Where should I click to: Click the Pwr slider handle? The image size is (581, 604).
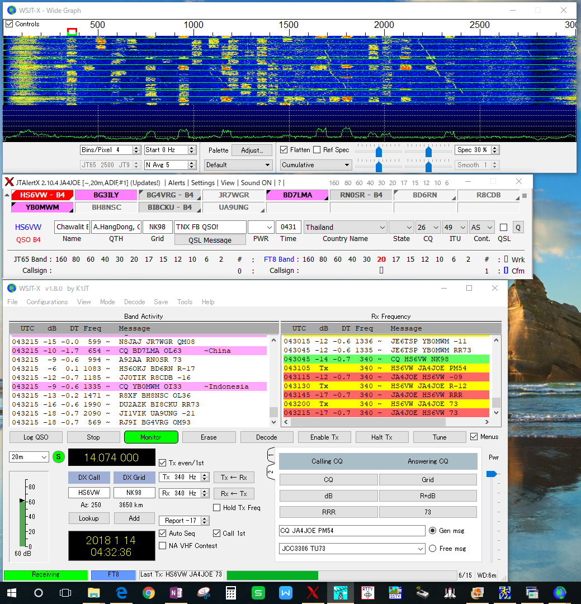coord(491,474)
